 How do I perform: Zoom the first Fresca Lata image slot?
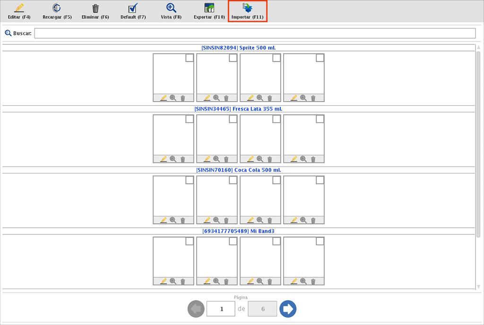point(173,159)
